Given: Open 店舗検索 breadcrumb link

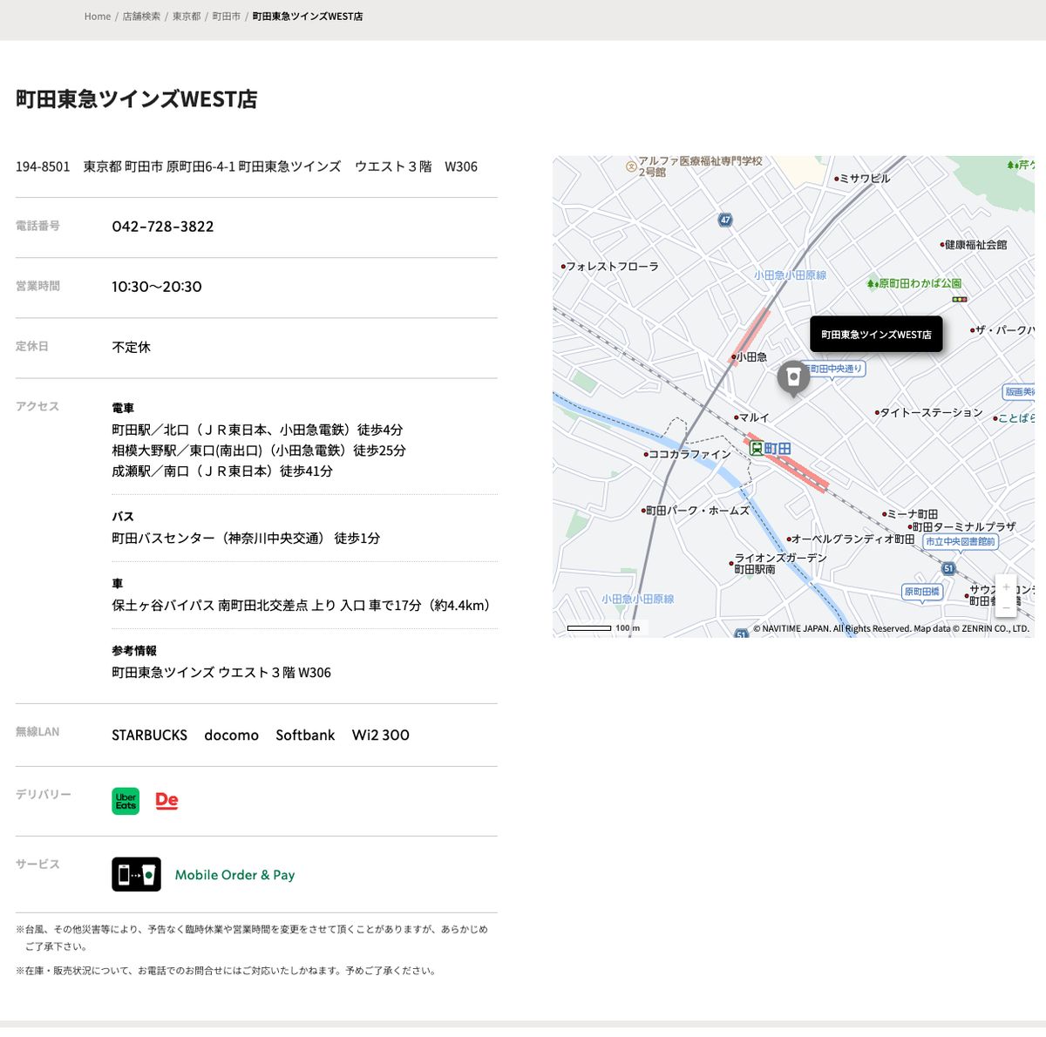Looking at the screenshot, I should [141, 17].
